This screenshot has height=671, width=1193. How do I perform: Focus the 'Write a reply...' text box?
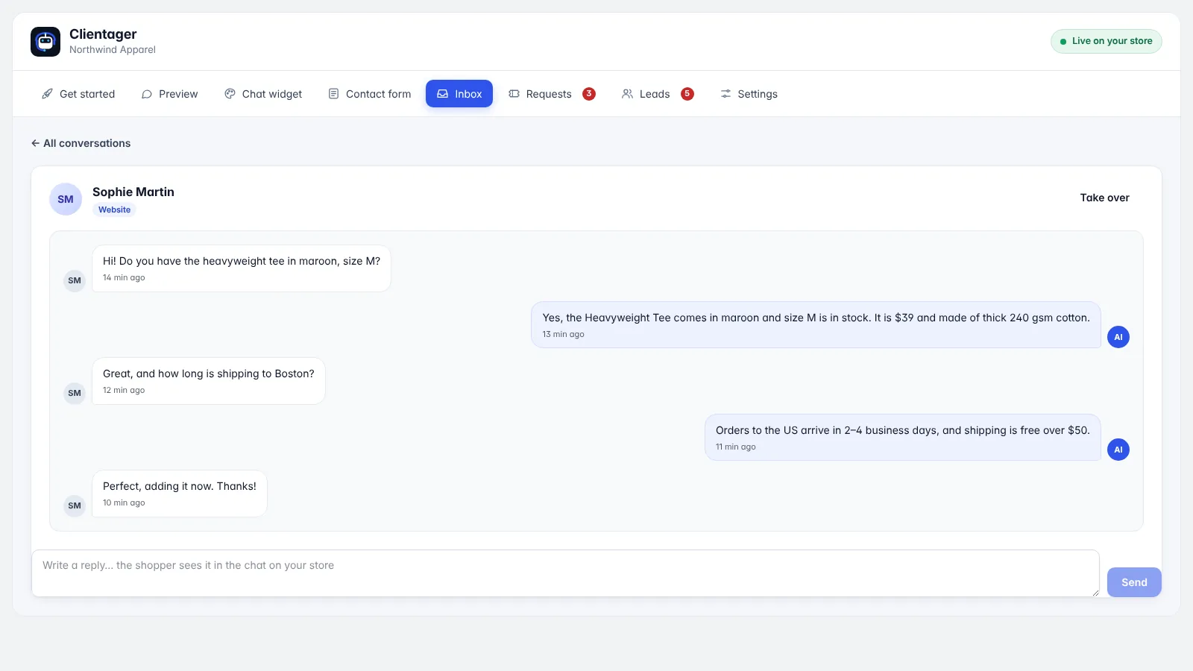565,573
